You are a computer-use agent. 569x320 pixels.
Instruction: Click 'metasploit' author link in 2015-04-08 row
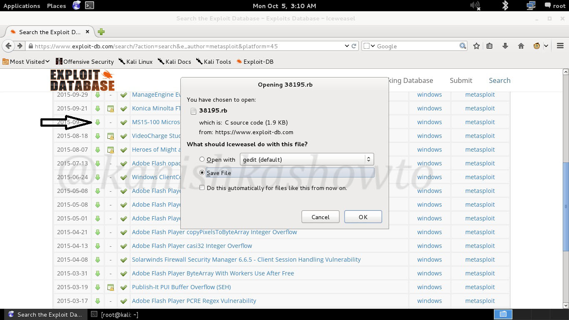tap(480, 260)
